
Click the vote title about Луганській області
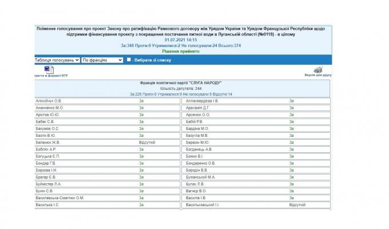(181, 31)
